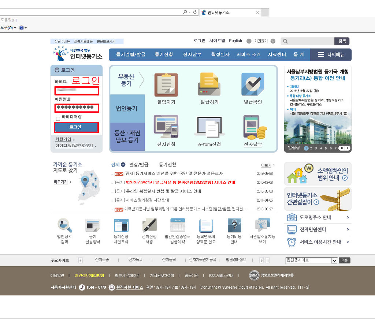Click the browser help question mark icon
Viewport: 375px width, 319px height.
tap(22, 28)
